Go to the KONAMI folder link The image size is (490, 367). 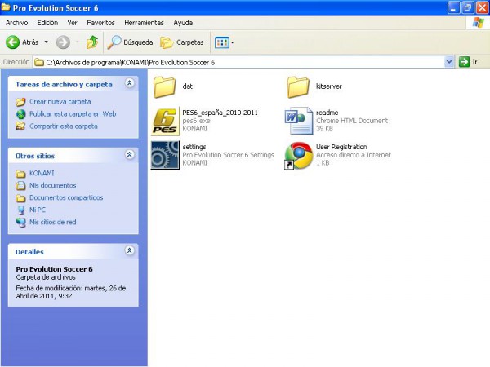click(42, 173)
